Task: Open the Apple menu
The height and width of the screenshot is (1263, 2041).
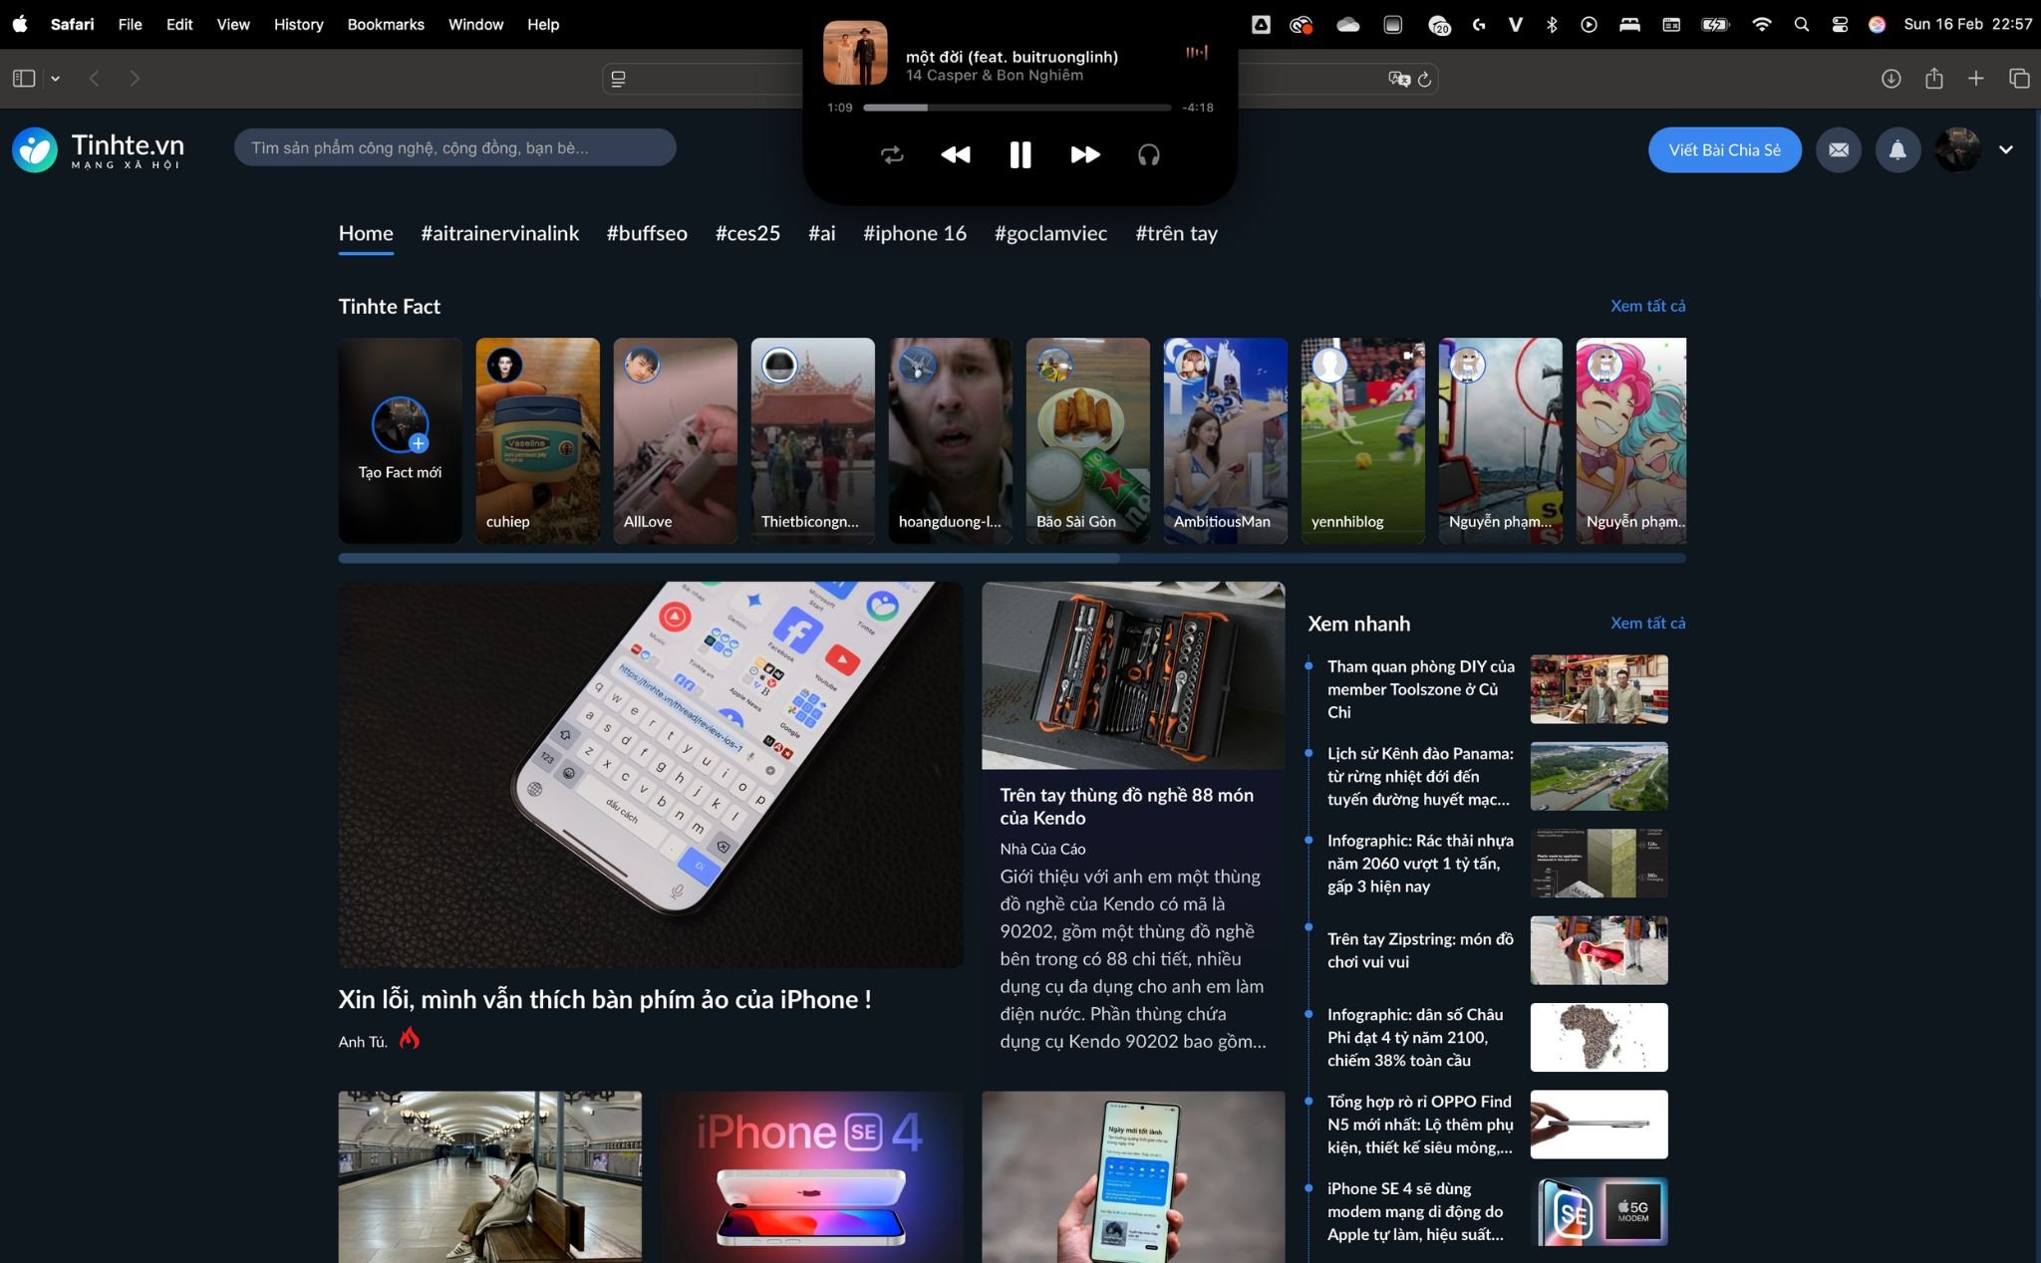Action: pyautogui.click(x=20, y=24)
